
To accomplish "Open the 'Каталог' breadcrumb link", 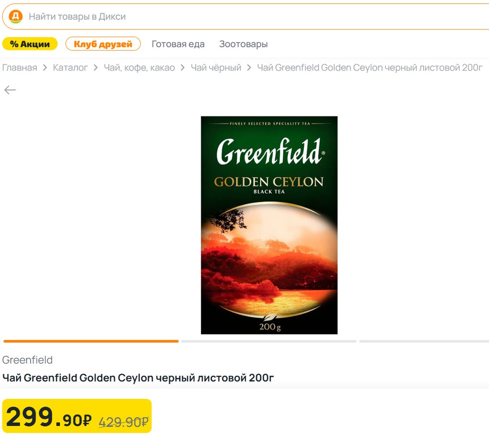I will coord(70,68).
